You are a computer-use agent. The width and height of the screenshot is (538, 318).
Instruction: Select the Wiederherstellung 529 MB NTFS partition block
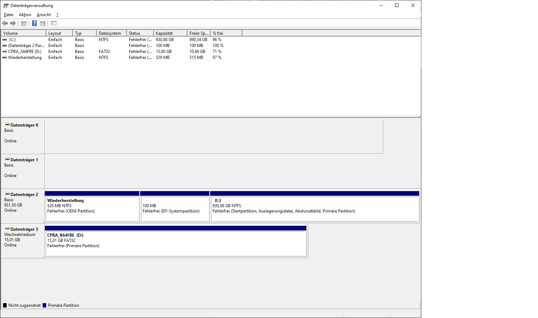[92, 206]
